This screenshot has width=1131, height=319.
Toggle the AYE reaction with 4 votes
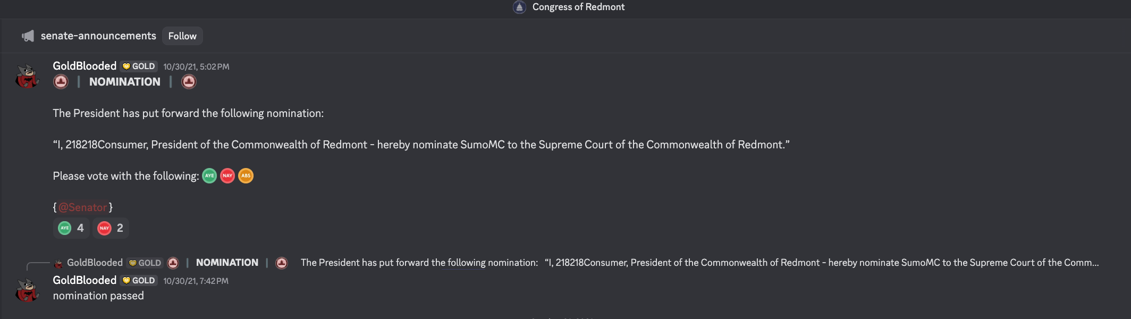pyautogui.click(x=71, y=228)
